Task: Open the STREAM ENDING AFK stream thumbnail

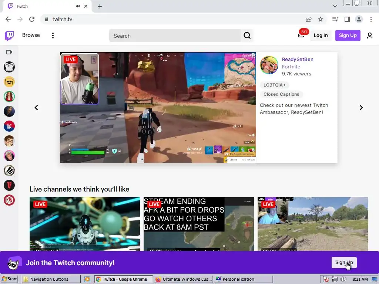Action: pyautogui.click(x=199, y=224)
